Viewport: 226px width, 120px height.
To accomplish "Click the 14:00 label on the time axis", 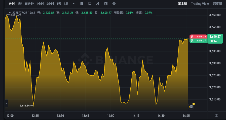I will [x=111, y=116].
